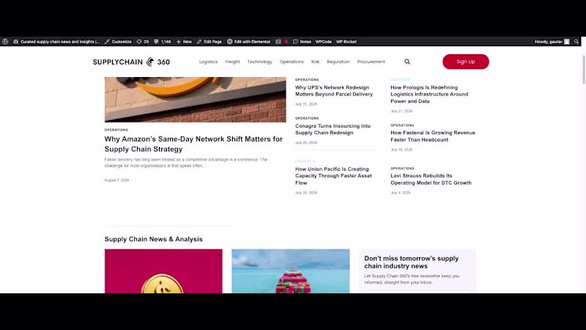Open the Freight nav category
This screenshot has height=330, width=586.
pyautogui.click(x=232, y=62)
